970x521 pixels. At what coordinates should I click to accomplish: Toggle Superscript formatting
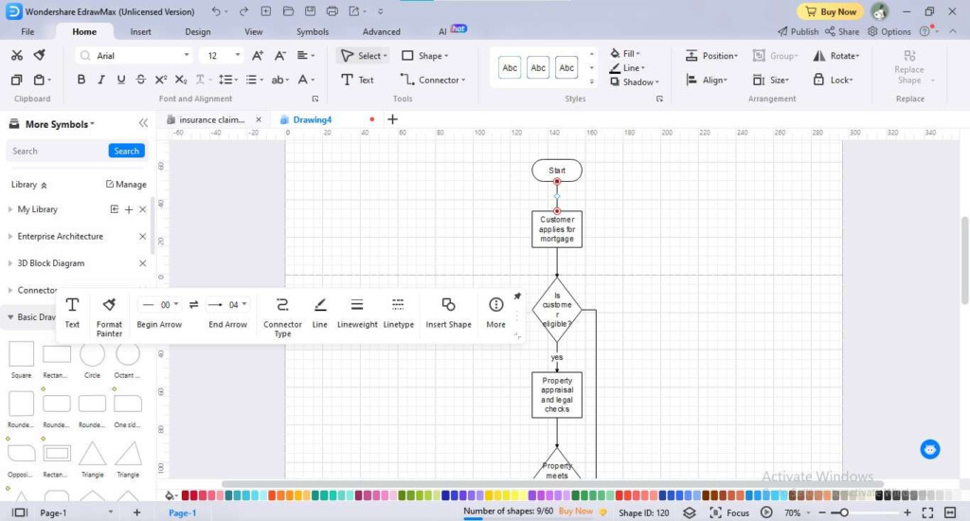(x=161, y=80)
